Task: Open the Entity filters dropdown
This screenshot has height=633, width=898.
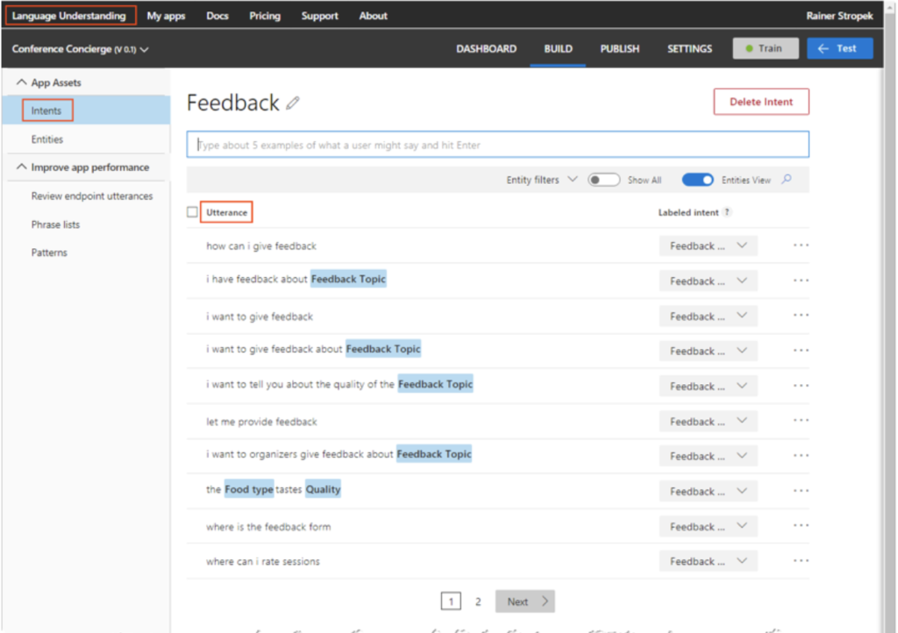Action: [x=541, y=180]
